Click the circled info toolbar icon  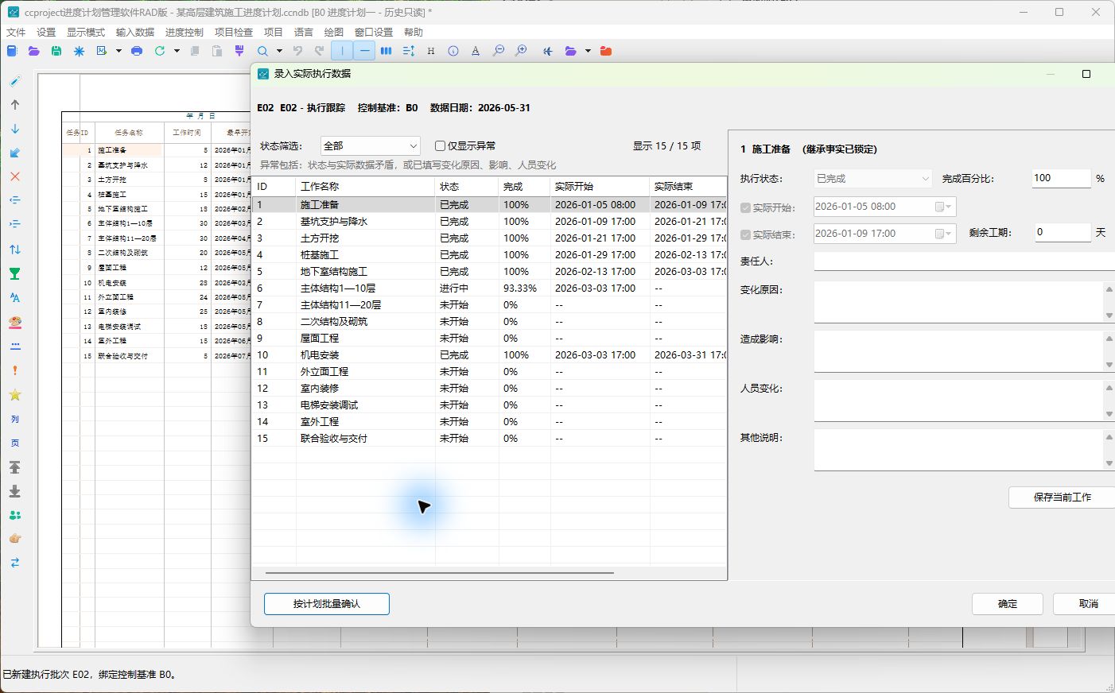(x=453, y=51)
